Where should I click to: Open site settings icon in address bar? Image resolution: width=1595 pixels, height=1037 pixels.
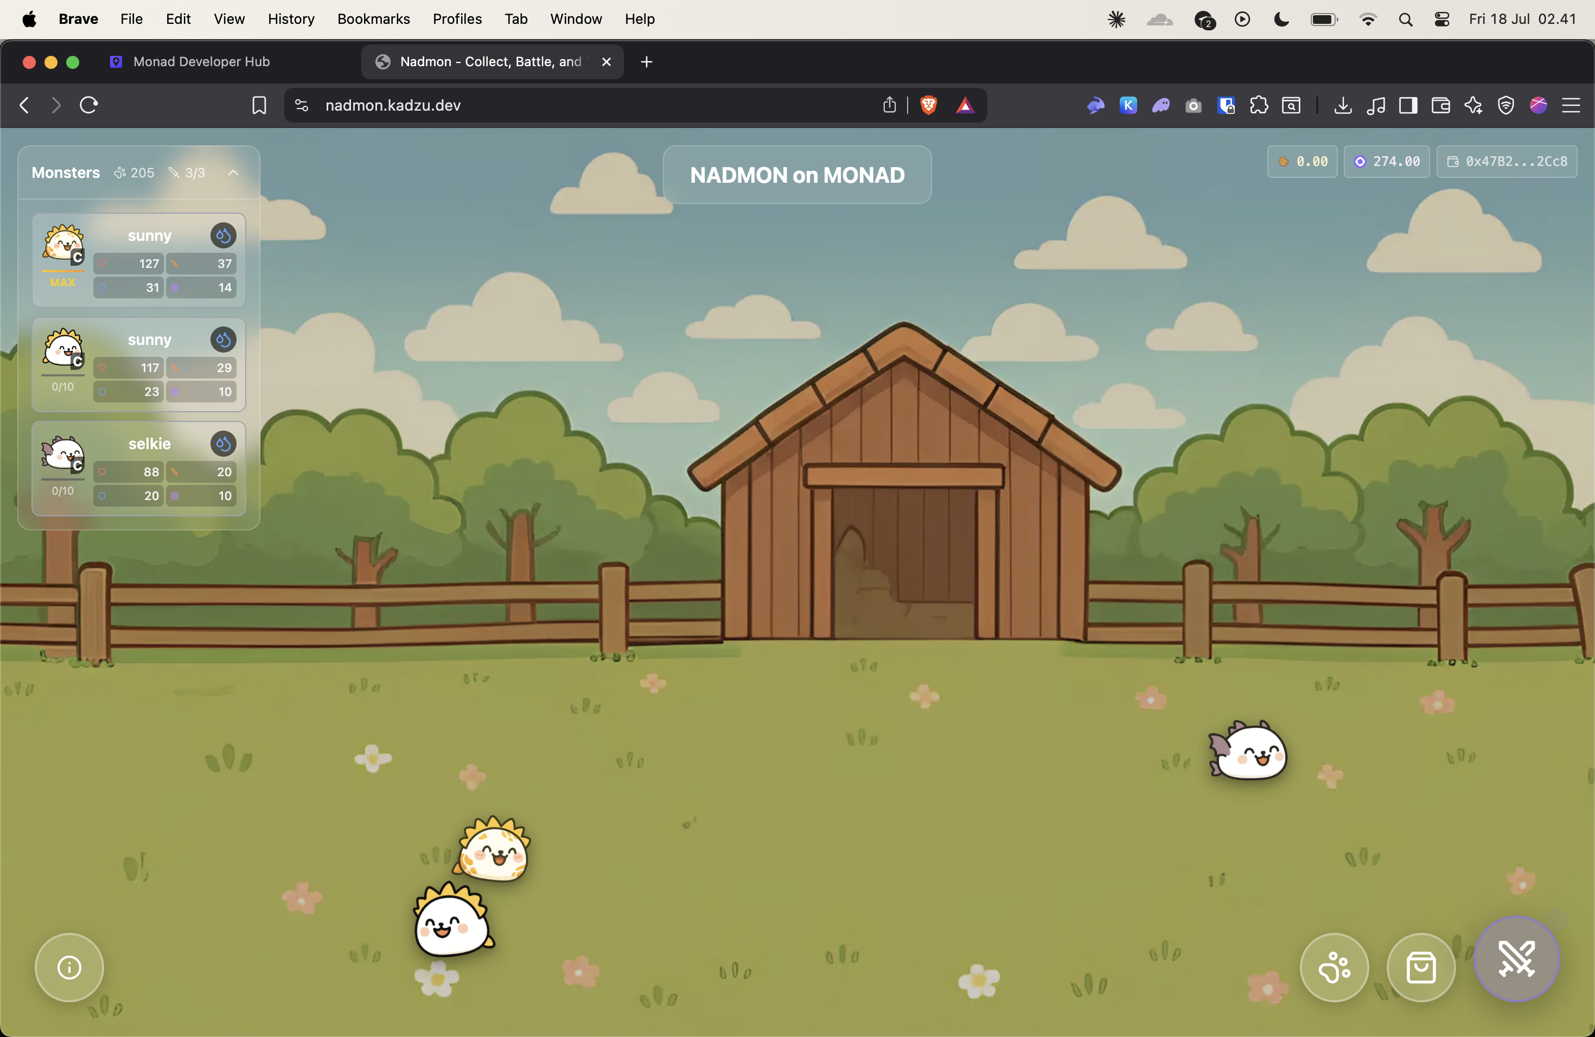point(302,105)
